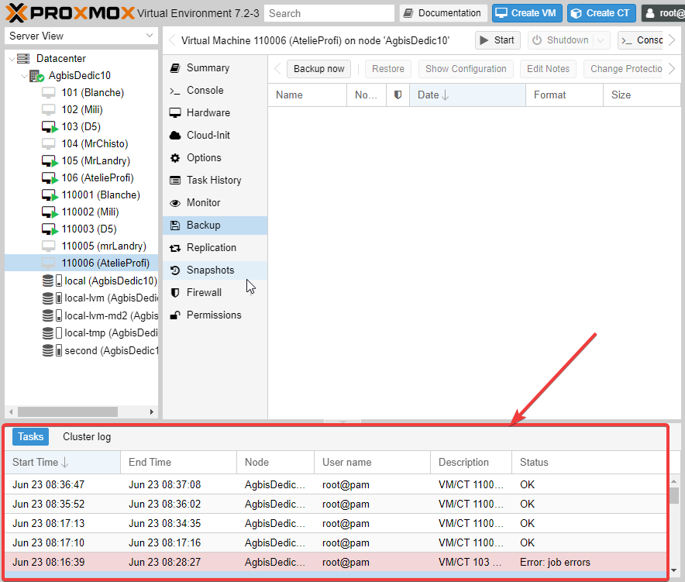Open Shutdown dropdown arrow
Image resolution: width=685 pixels, height=582 pixels.
pos(601,40)
